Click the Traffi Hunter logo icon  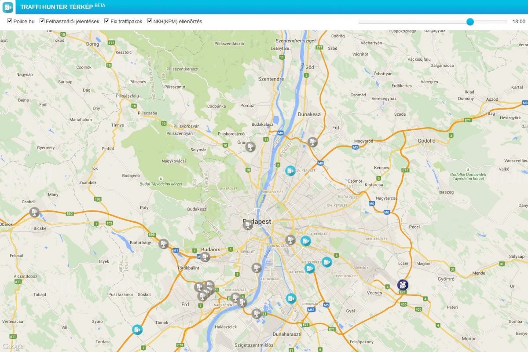pos(7,7)
